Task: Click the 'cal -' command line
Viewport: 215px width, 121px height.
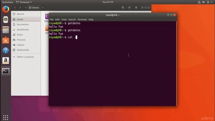Action: (x=63, y=37)
